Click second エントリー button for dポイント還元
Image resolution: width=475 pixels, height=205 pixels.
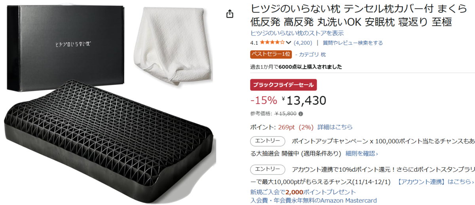[x=268, y=169]
